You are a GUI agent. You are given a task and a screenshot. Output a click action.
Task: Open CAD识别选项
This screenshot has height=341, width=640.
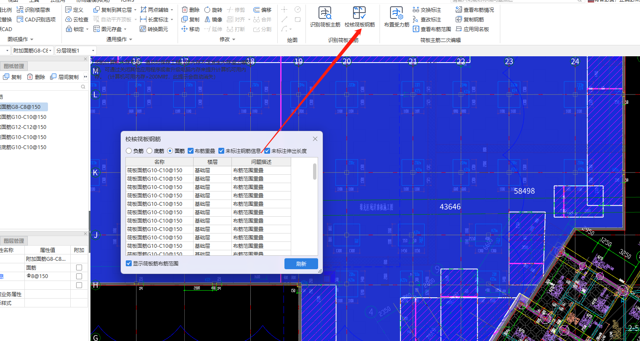(x=36, y=19)
